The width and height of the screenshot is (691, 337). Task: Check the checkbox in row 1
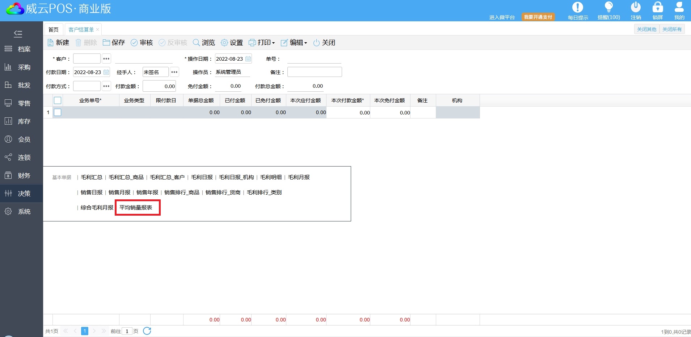pyautogui.click(x=58, y=112)
